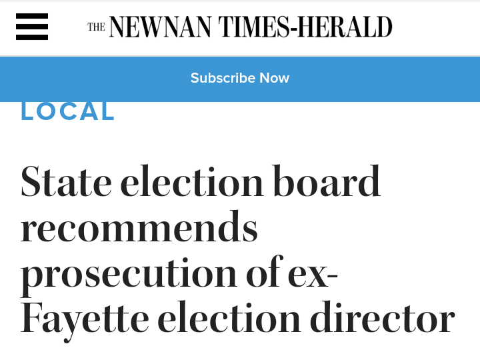This screenshot has width=480, height=360.
Task: Click the Newnan Times-Herald logo
Action: (x=240, y=27)
